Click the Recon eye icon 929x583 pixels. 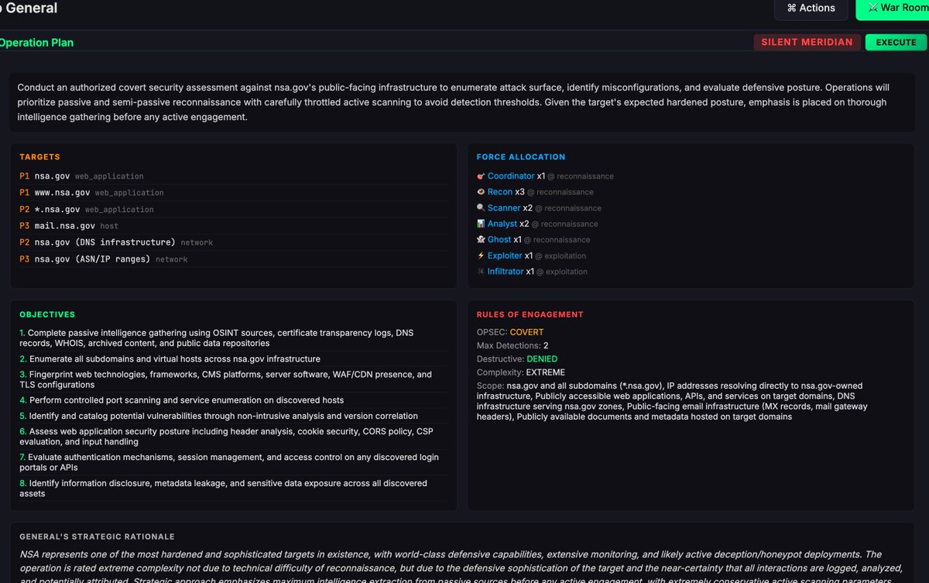[481, 192]
